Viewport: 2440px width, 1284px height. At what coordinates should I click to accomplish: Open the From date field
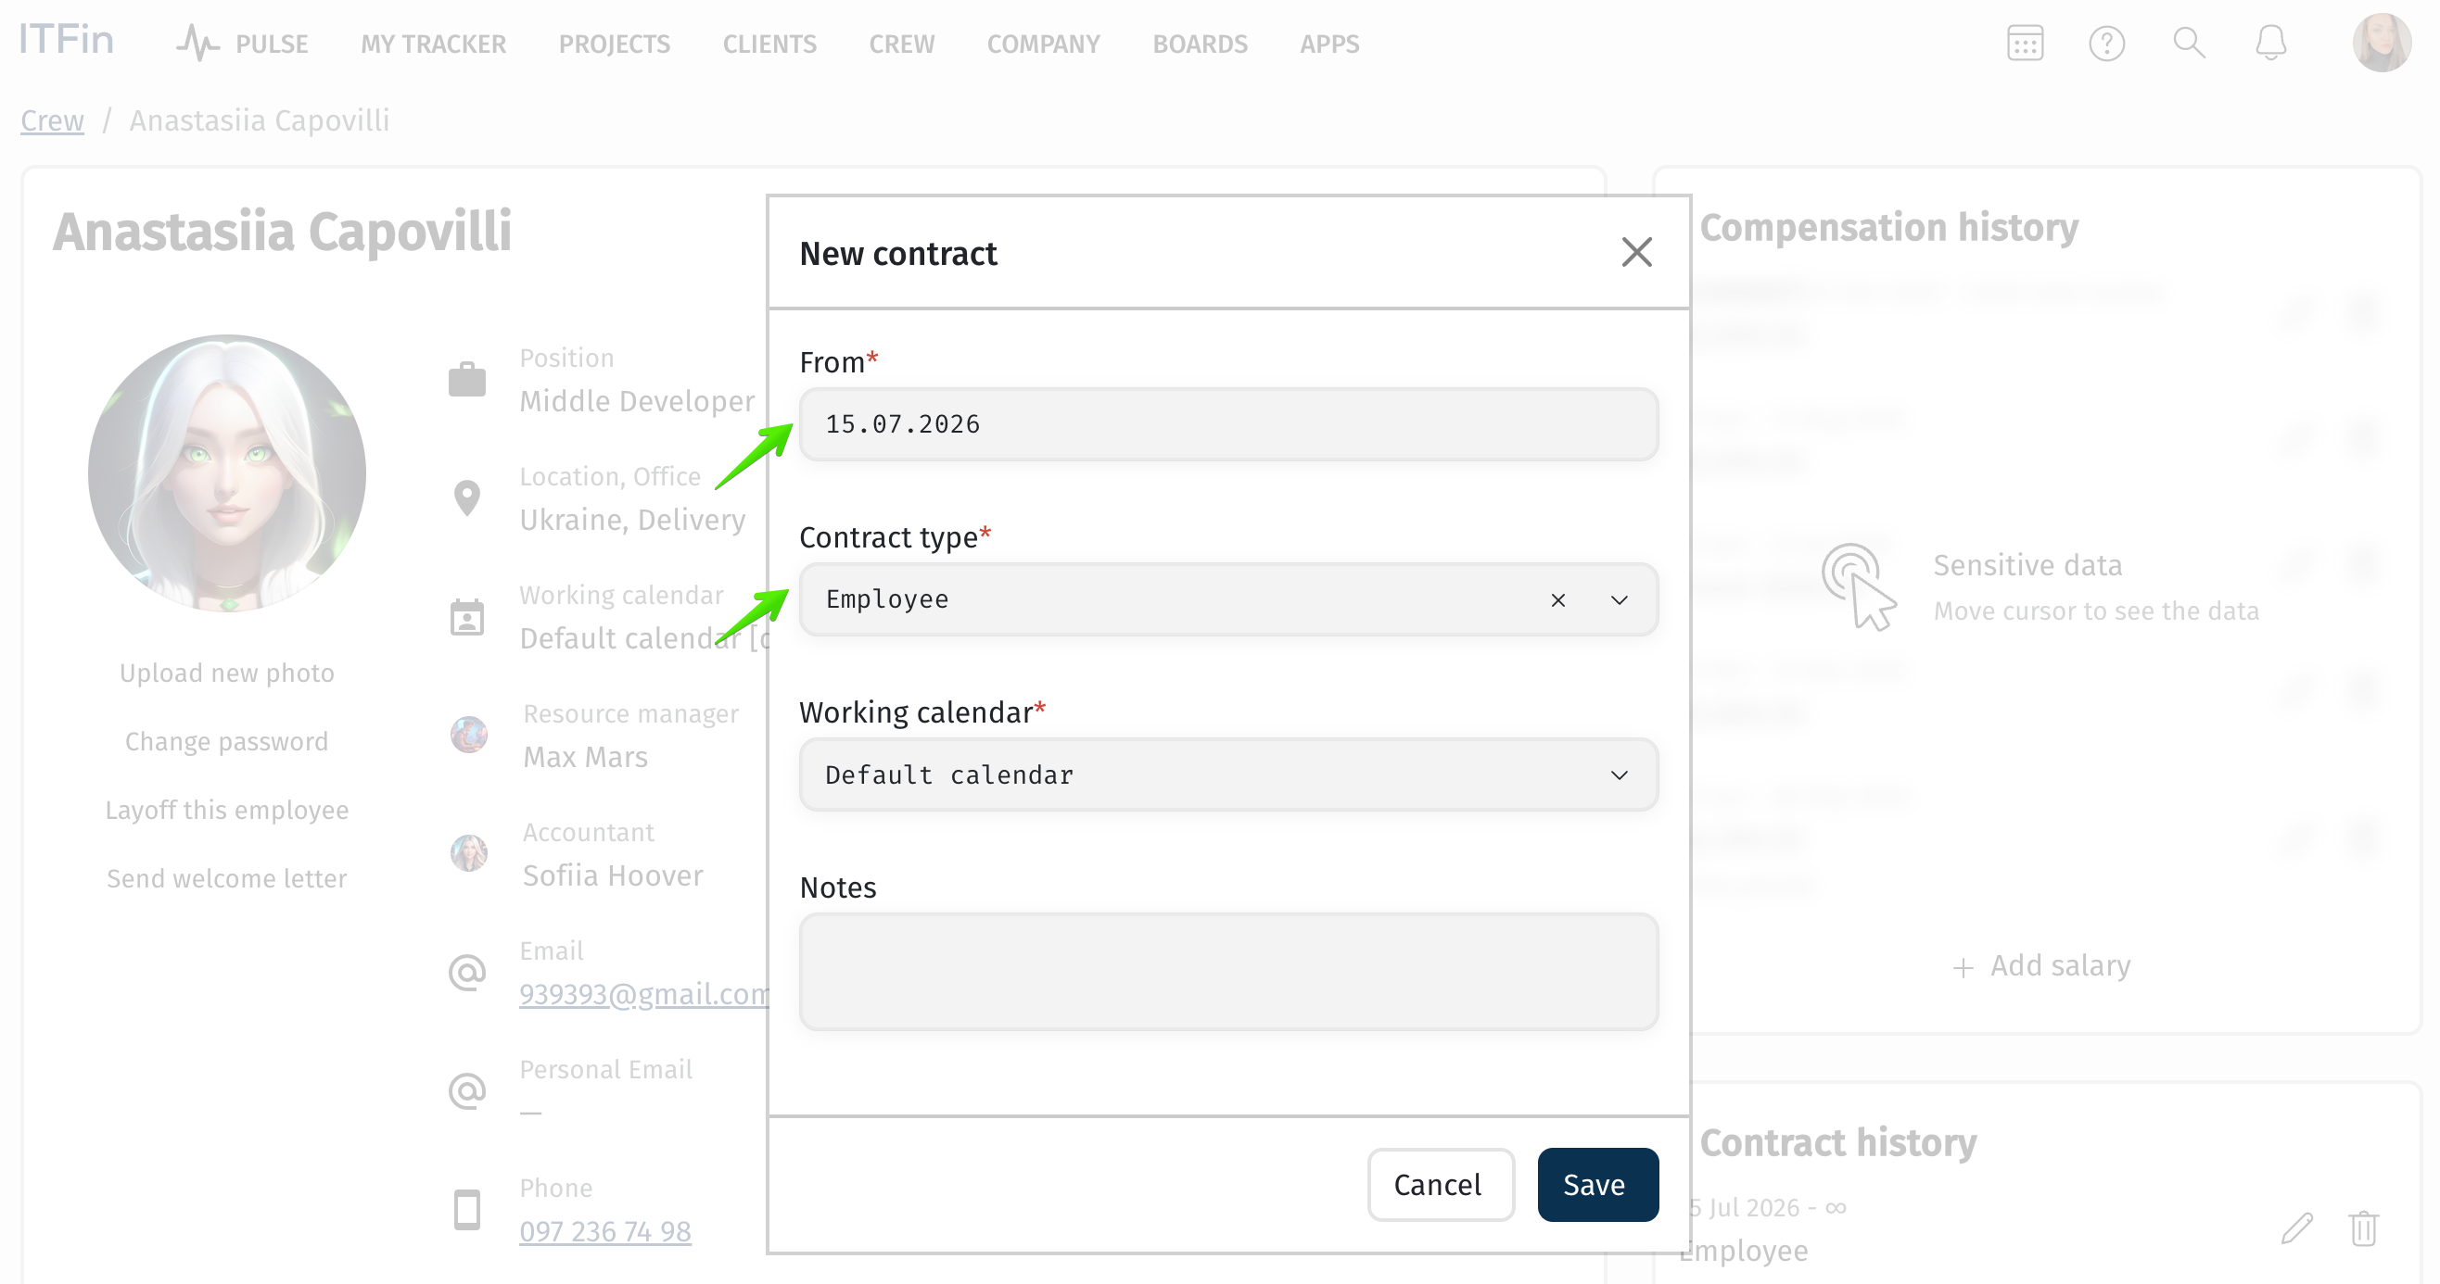point(1227,424)
